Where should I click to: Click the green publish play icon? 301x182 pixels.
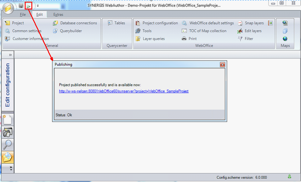29,6
